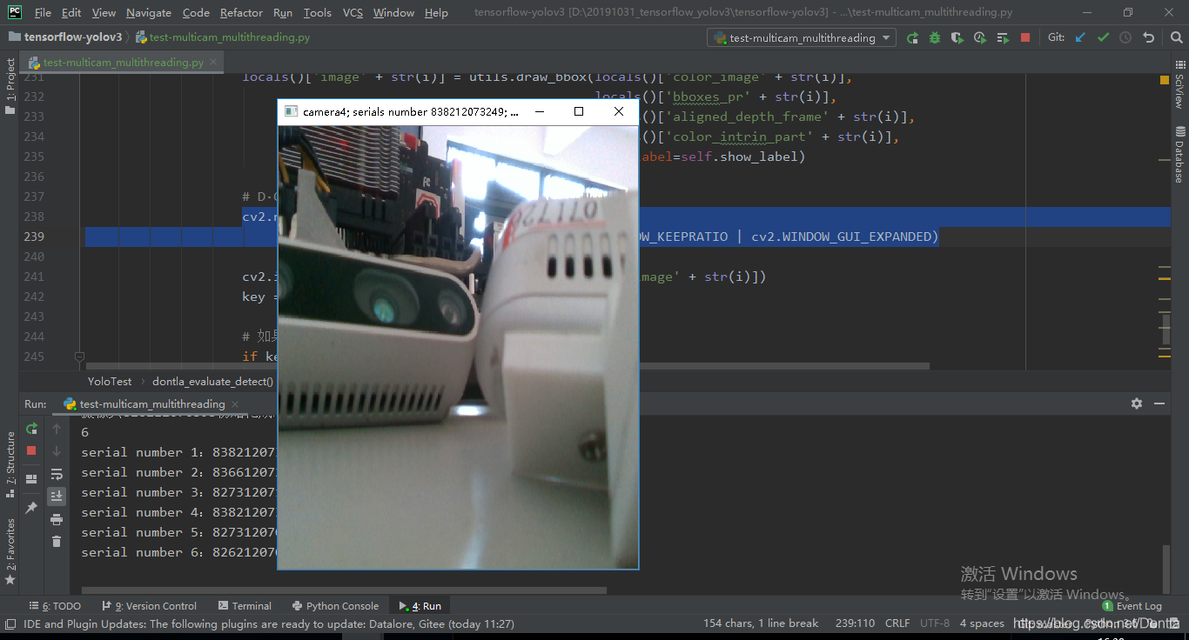Click the CRLF line separator indicator
This screenshot has height=640, width=1189.
click(x=897, y=623)
